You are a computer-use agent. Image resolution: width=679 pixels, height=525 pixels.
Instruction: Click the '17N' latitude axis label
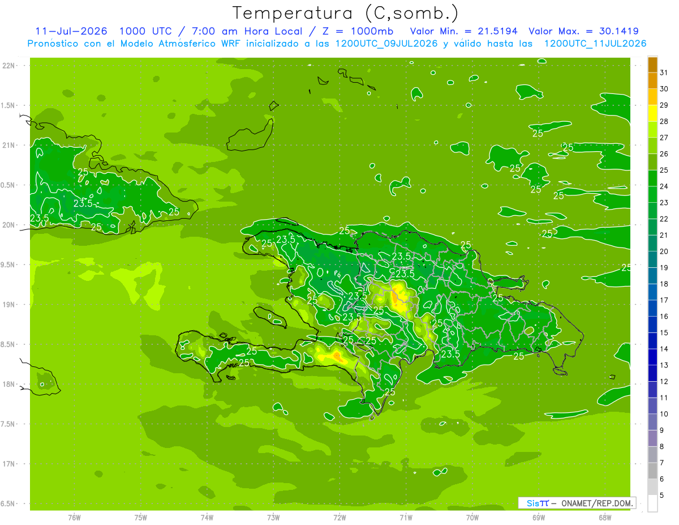pyautogui.click(x=8, y=464)
